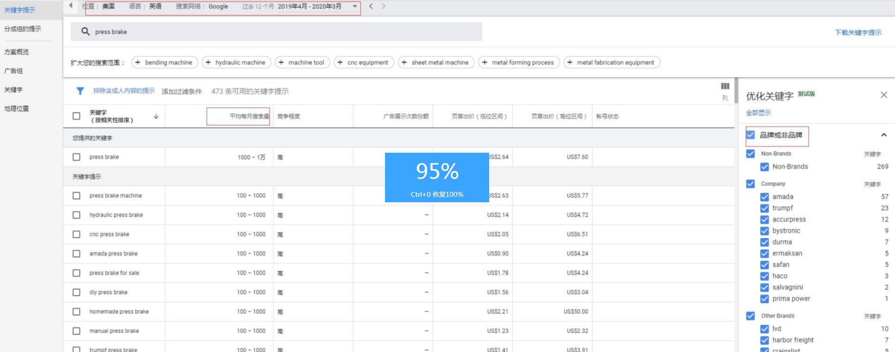Select 'manual press brake' row checkbox

point(76,331)
